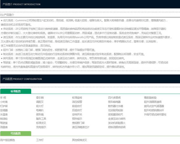The height and width of the screenshot is (144, 180).
Task: Click 标准座椅 in the configuration list
Action: [77, 98]
